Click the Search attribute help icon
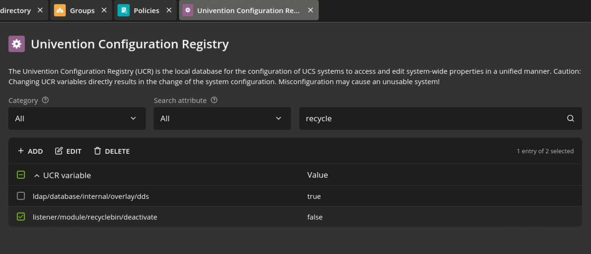Viewport: 591px width, 254px height. point(214,100)
